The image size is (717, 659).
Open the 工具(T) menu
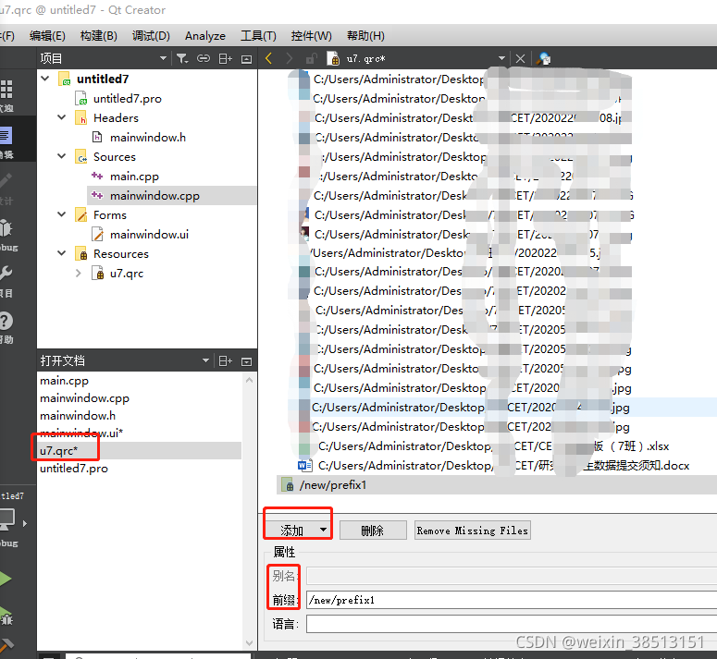[258, 36]
